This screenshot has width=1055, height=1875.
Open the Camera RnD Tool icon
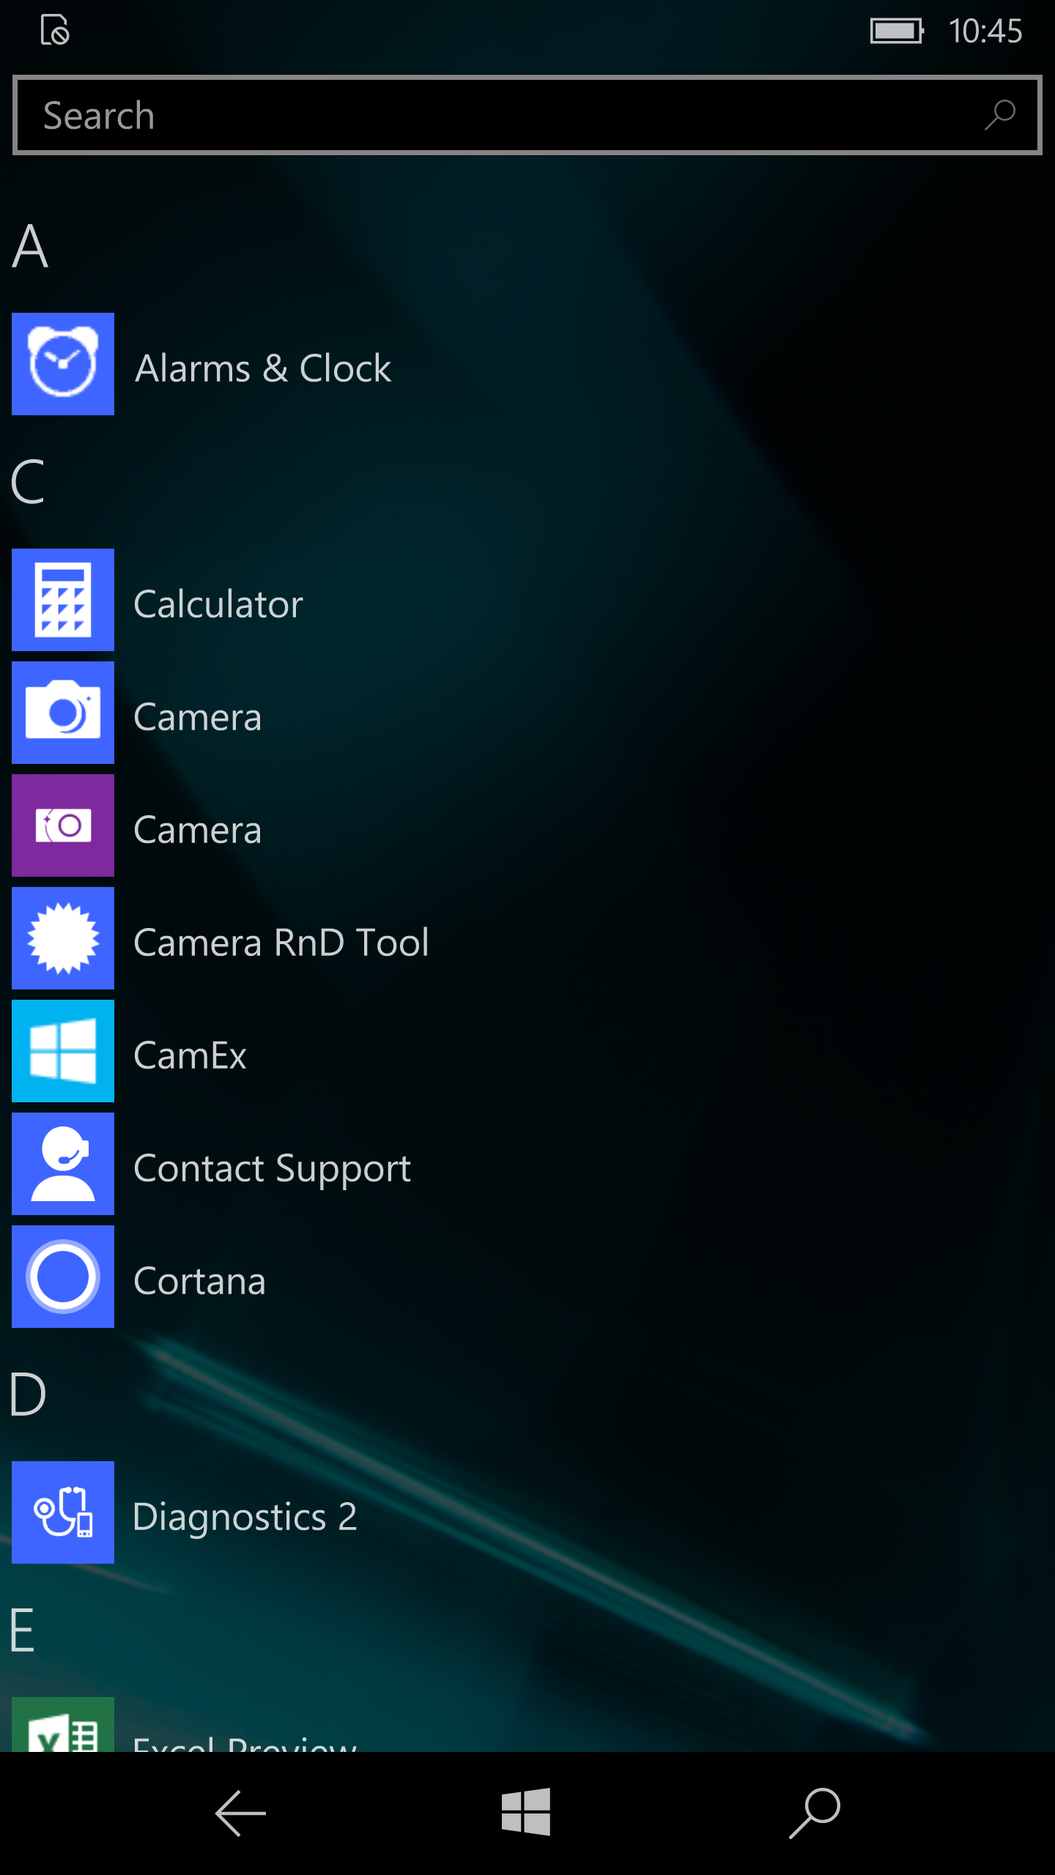click(63, 938)
